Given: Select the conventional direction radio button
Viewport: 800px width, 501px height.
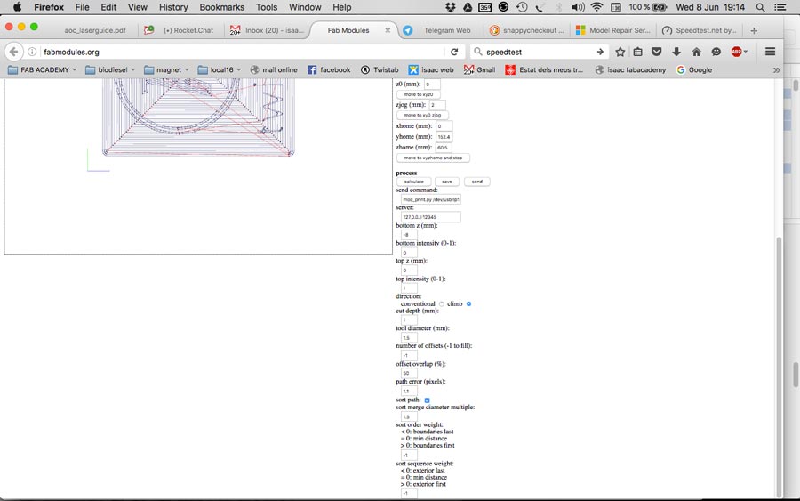Looking at the screenshot, I should [441, 303].
